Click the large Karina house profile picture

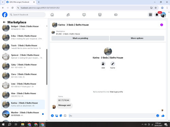[108, 51]
